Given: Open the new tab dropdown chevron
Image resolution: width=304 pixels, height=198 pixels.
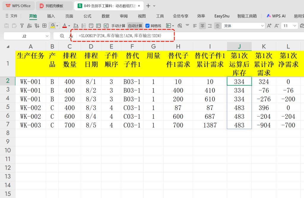Looking at the screenshot, I should pos(154,6).
